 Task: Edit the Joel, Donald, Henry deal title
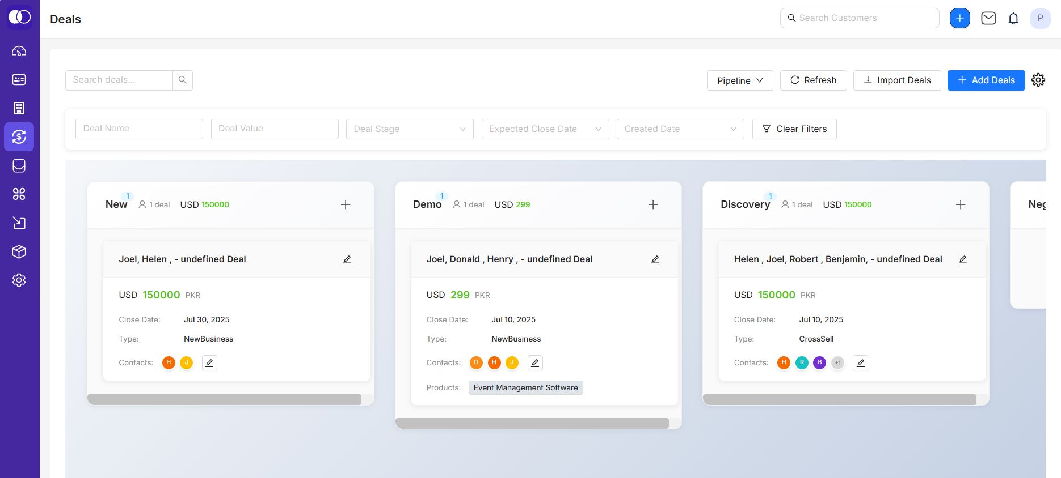pos(655,259)
